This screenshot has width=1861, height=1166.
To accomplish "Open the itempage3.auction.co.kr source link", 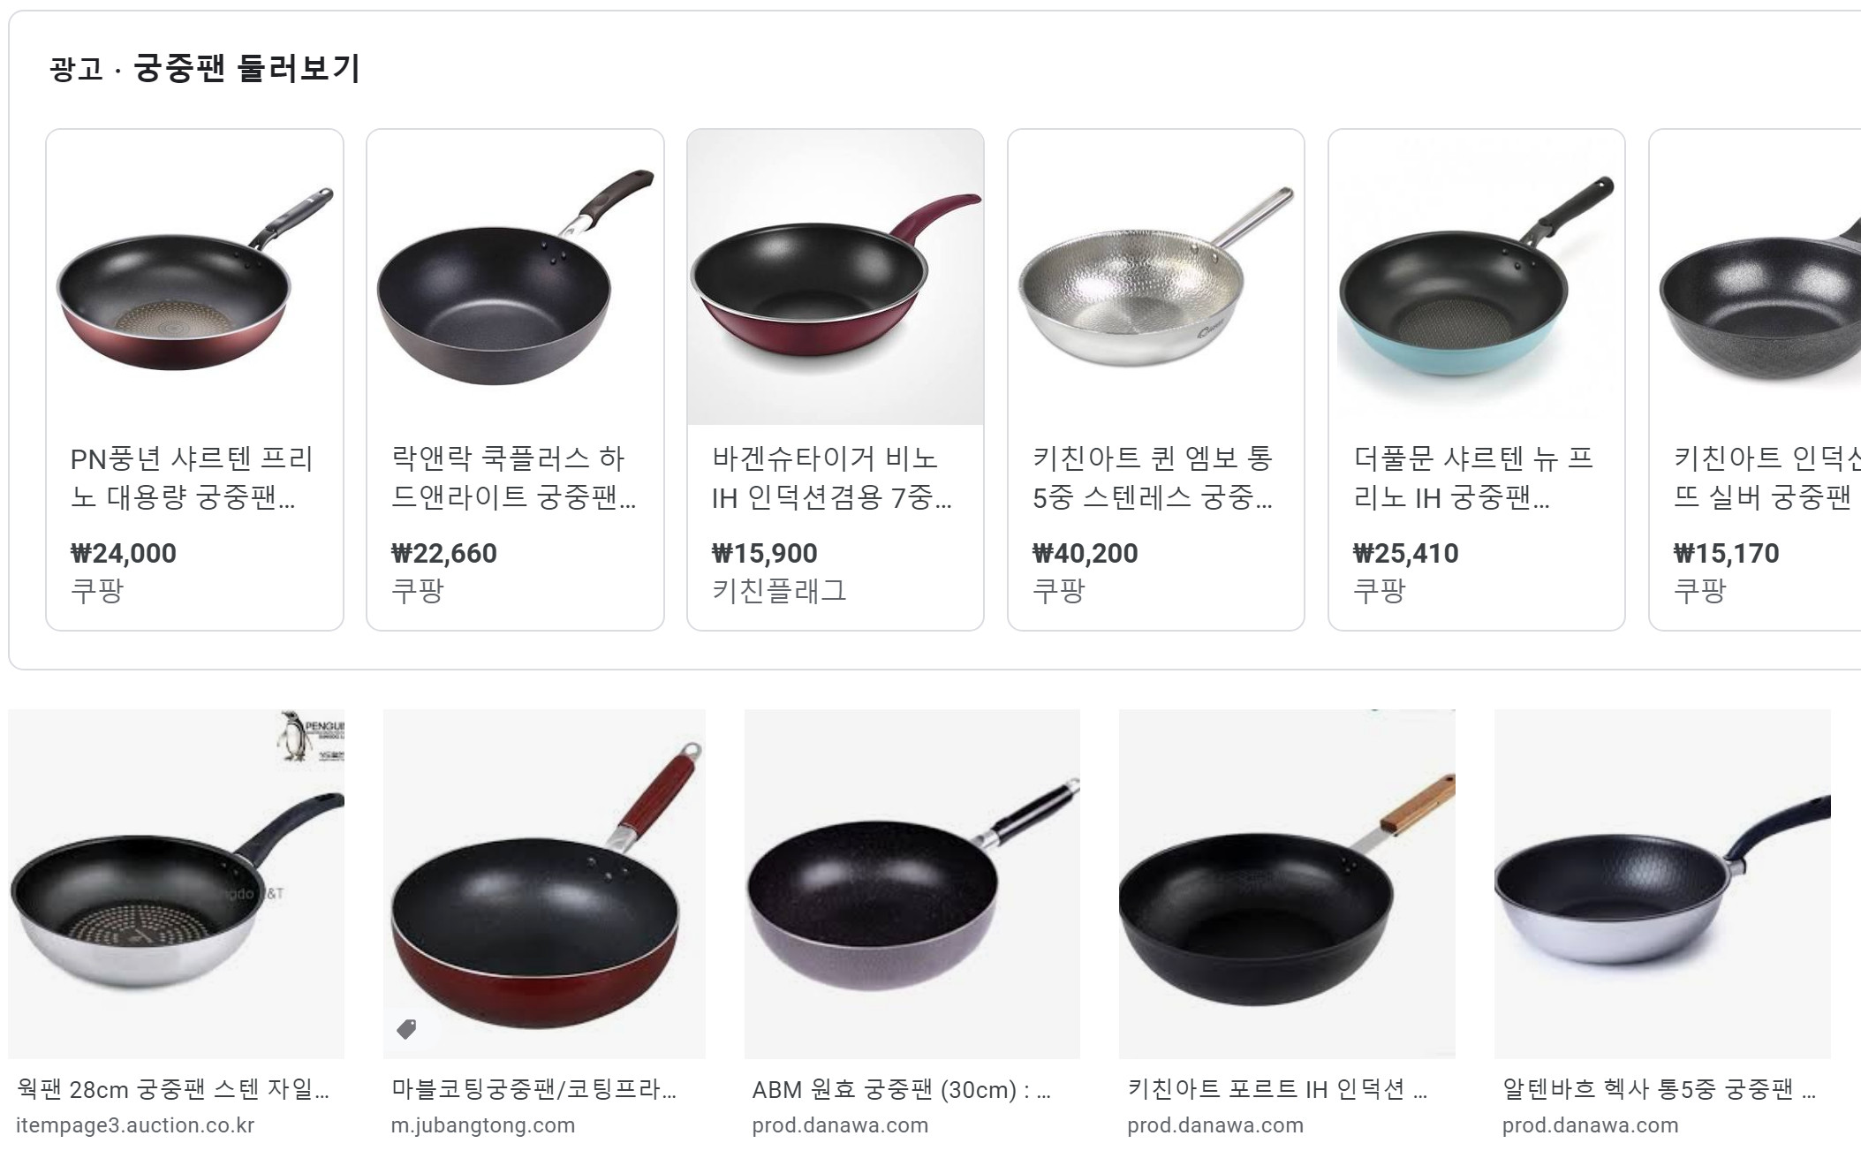I will [x=135, y=1125].
